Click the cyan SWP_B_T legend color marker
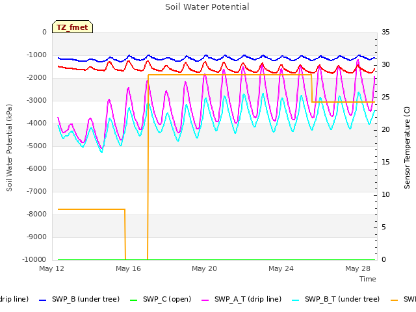 pos(295,300)
